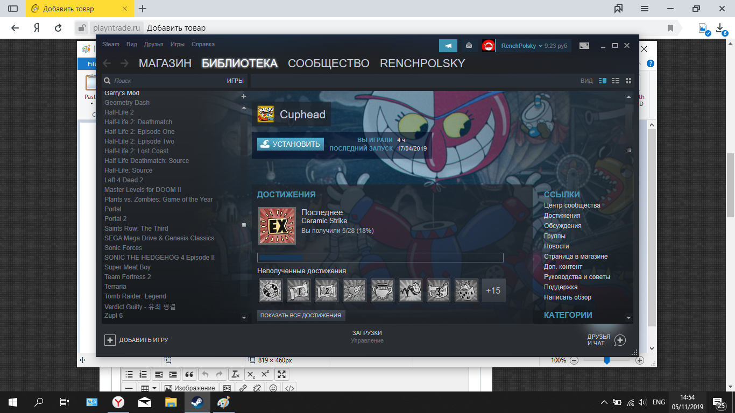Open Ceramic Strike achievement icon
This screenshot has width=735, height=413.
(277, 226)
